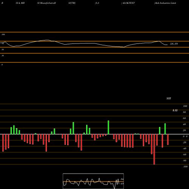The width and height of the screenshot is (189, 189).
Task: Click the MR axis label -60
Action: tap(184, 155)
